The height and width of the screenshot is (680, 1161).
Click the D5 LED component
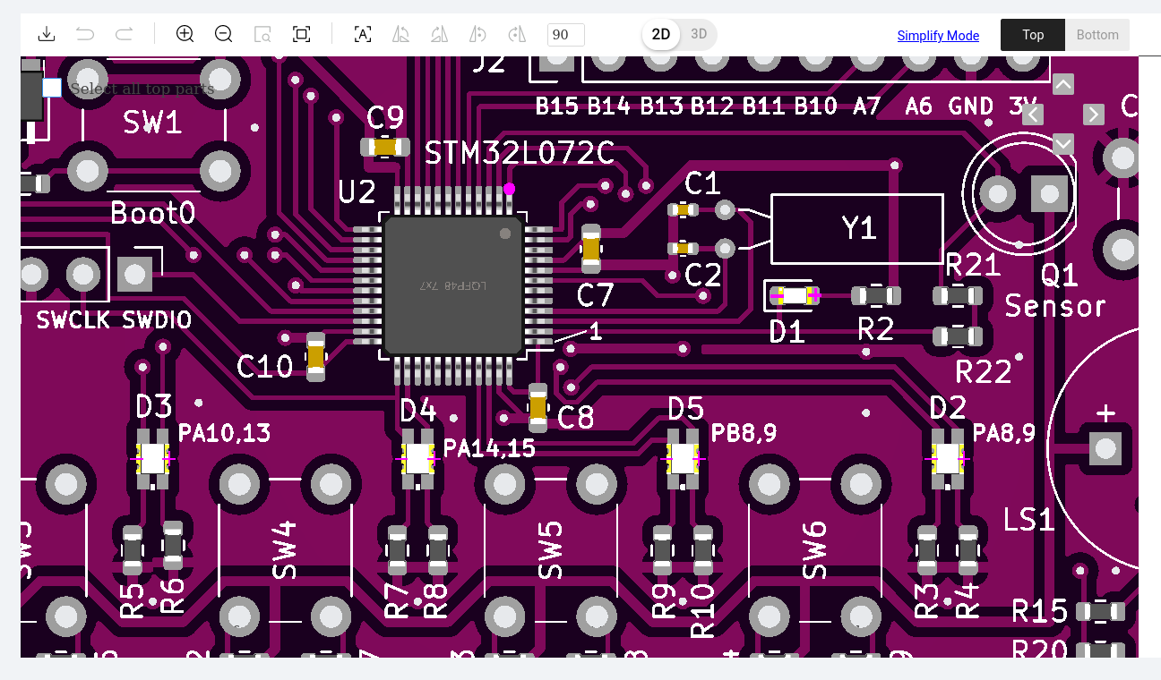pyautogui.click(x=684, y=459)
